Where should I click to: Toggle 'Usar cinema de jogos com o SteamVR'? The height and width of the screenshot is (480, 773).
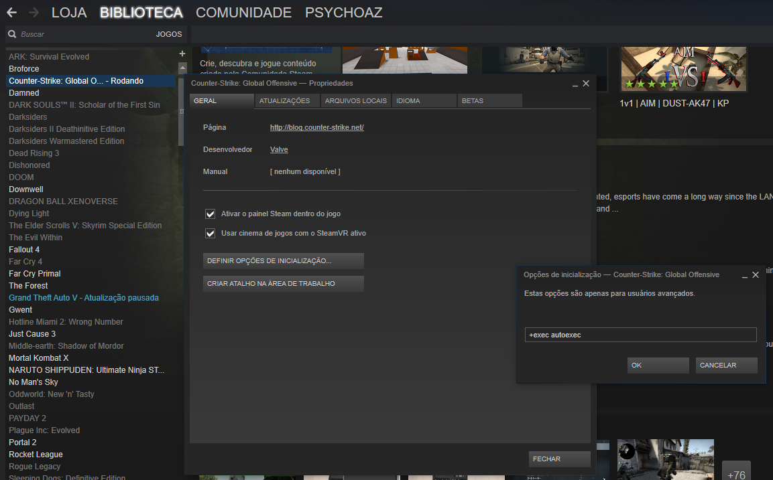tap(210, 234)
